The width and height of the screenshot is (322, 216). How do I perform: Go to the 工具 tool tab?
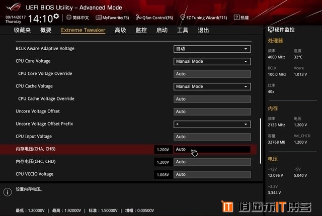[x=183, y=30]
